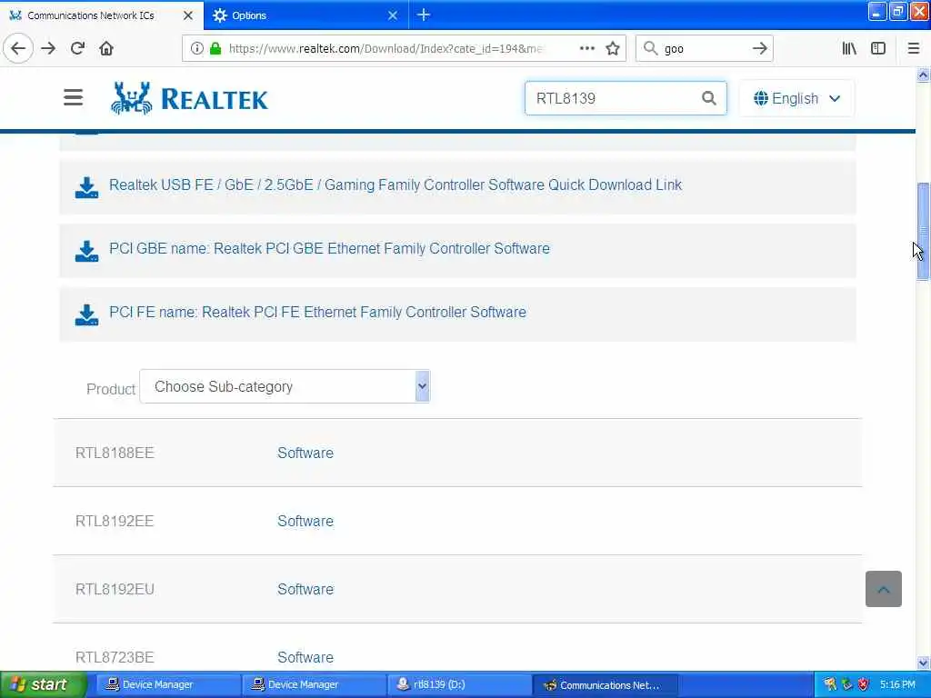Activate Communications Net... taskbar button
The width and height of the screenshot is (931, 698).
pos(605,684)
